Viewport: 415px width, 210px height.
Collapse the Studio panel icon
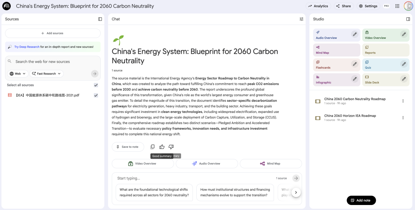tap(408, 19)
